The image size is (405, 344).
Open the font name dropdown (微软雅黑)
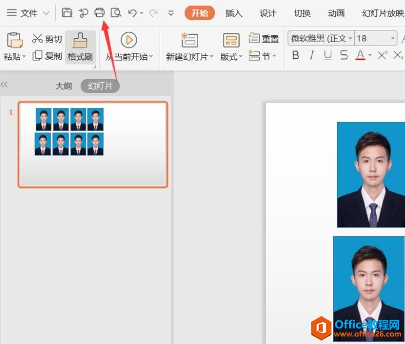[350, 39]
